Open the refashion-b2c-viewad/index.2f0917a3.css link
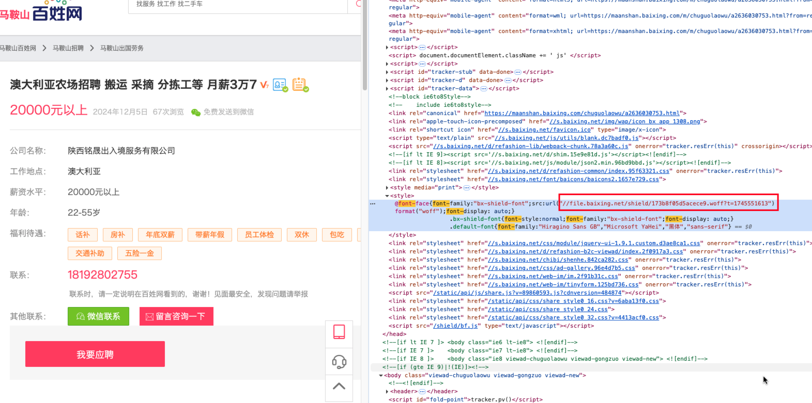812x403 pixels. tap(586, 252)
